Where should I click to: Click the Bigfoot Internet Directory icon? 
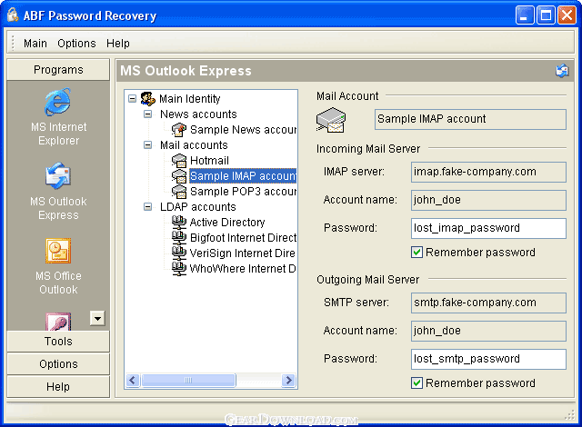(x=179, y=238)
